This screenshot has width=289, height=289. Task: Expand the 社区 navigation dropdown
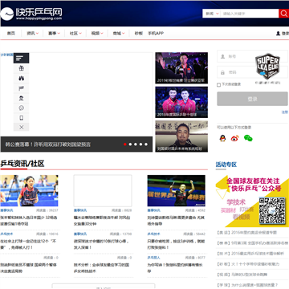75,34
